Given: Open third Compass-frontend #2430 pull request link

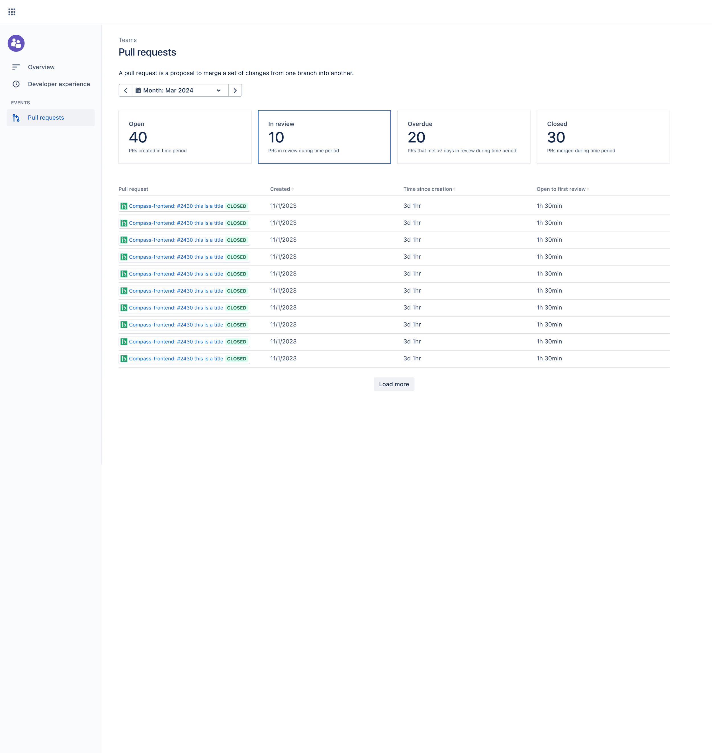Looking at the screenshot, I should (x=176, y=240).
